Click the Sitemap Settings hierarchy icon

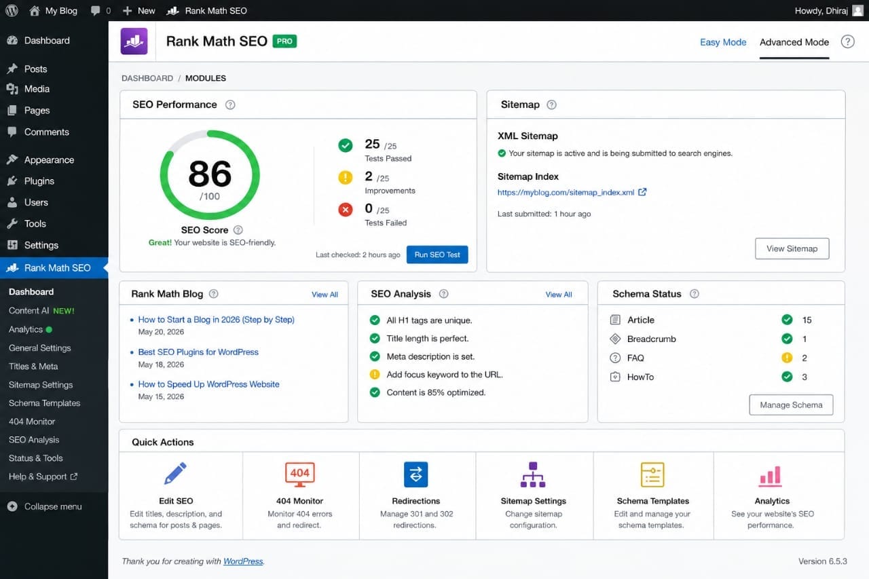(533, 474)
